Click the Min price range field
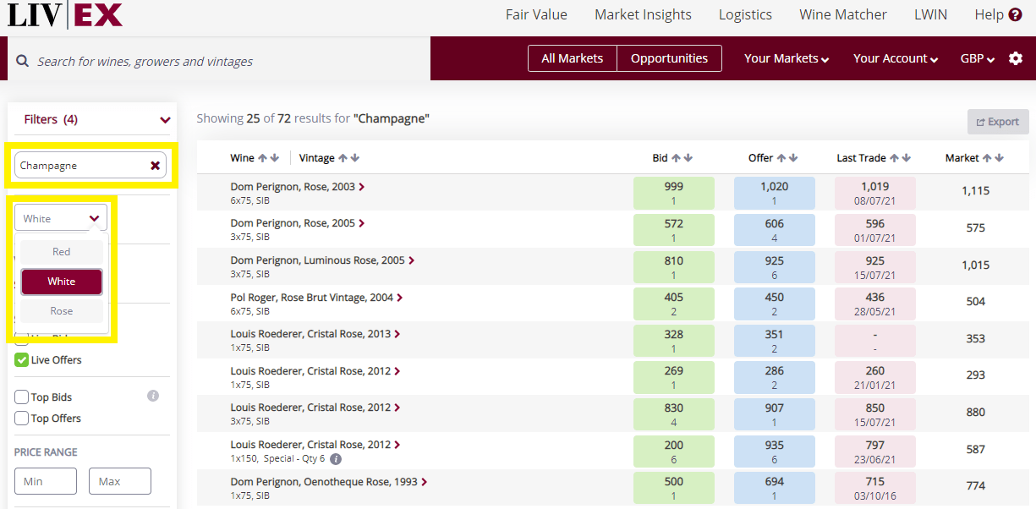Screen dimensions: 1036x509 46,481
